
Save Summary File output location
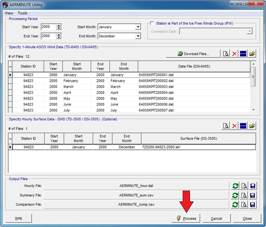[x=252, y=195]
